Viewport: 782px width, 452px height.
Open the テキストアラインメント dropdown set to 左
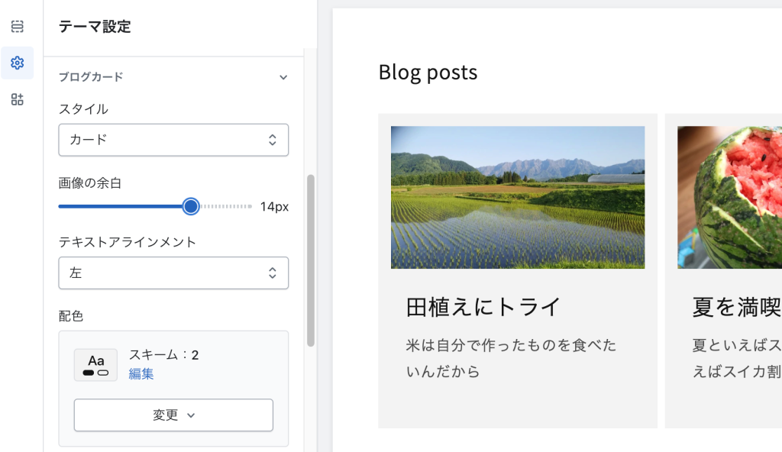[173, 273]
